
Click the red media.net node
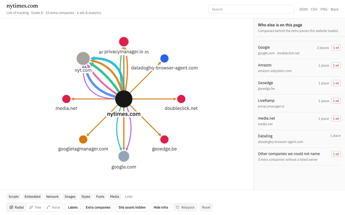click(66, 99)
